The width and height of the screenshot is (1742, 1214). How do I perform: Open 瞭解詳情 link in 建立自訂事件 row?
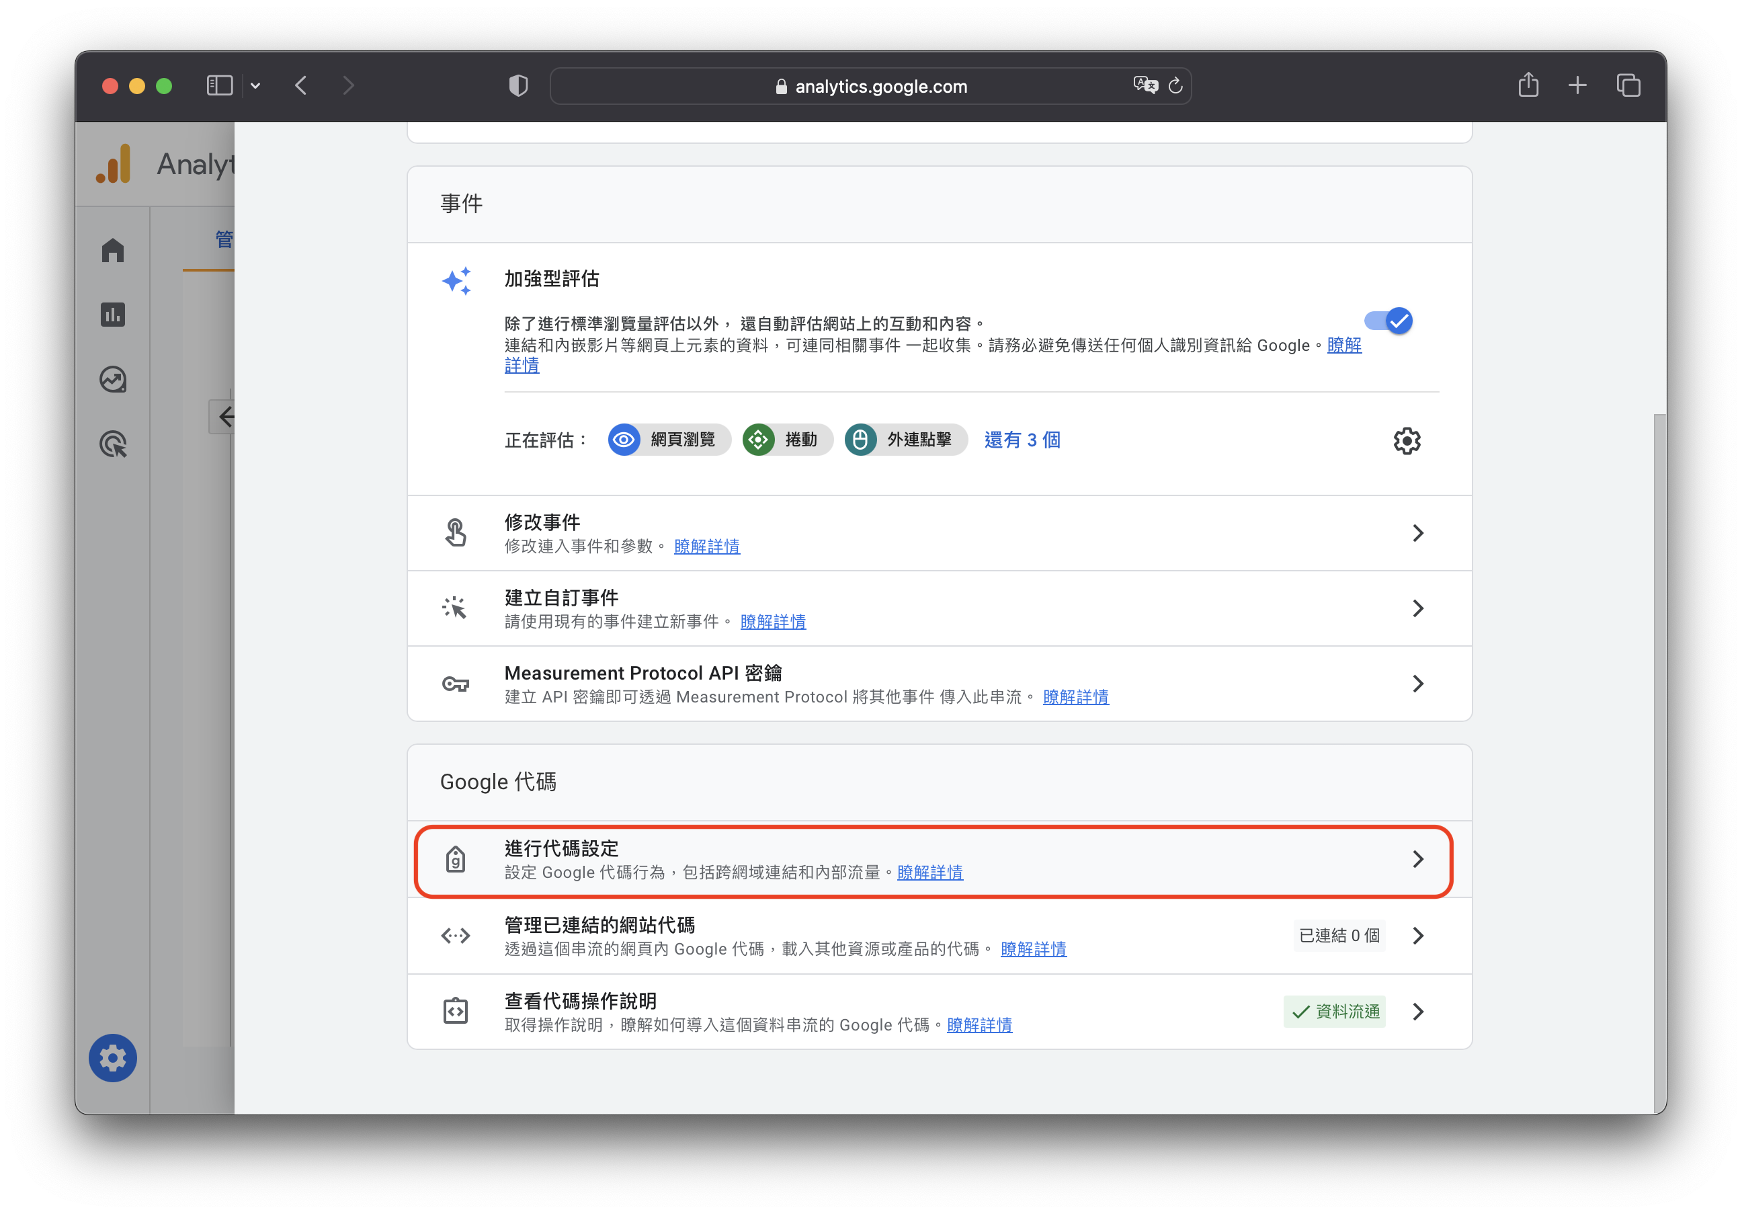(x=772, y=620)
